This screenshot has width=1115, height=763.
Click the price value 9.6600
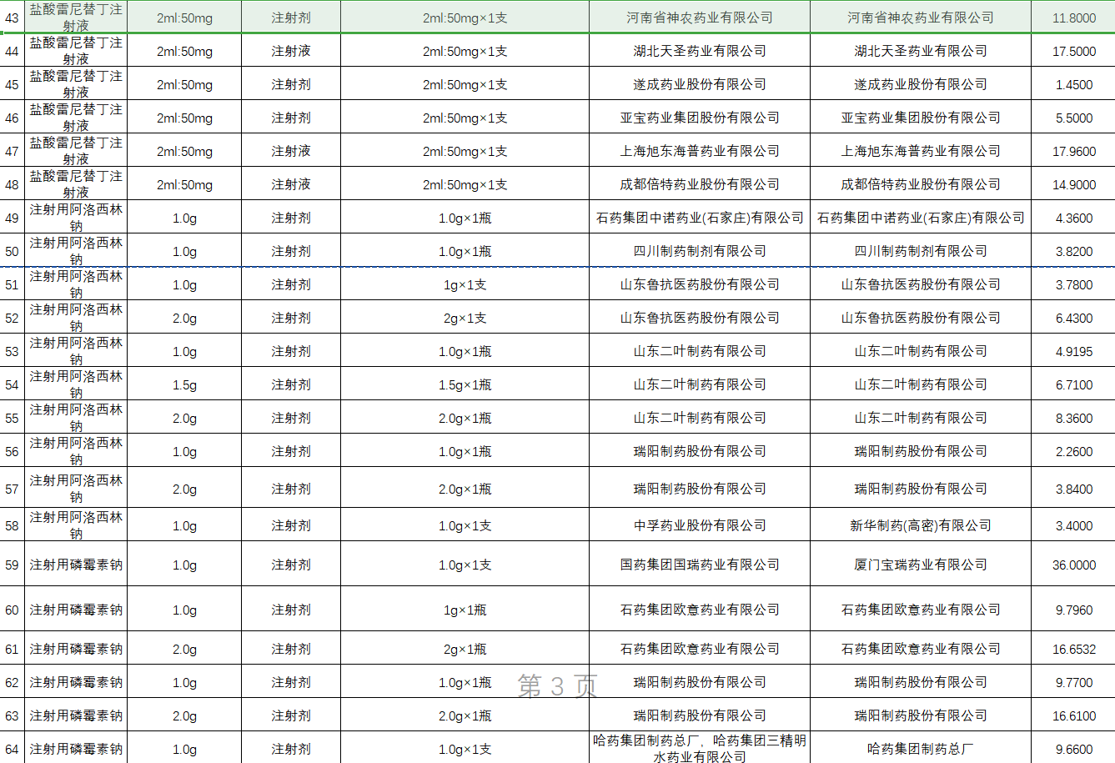[1073, 749]
